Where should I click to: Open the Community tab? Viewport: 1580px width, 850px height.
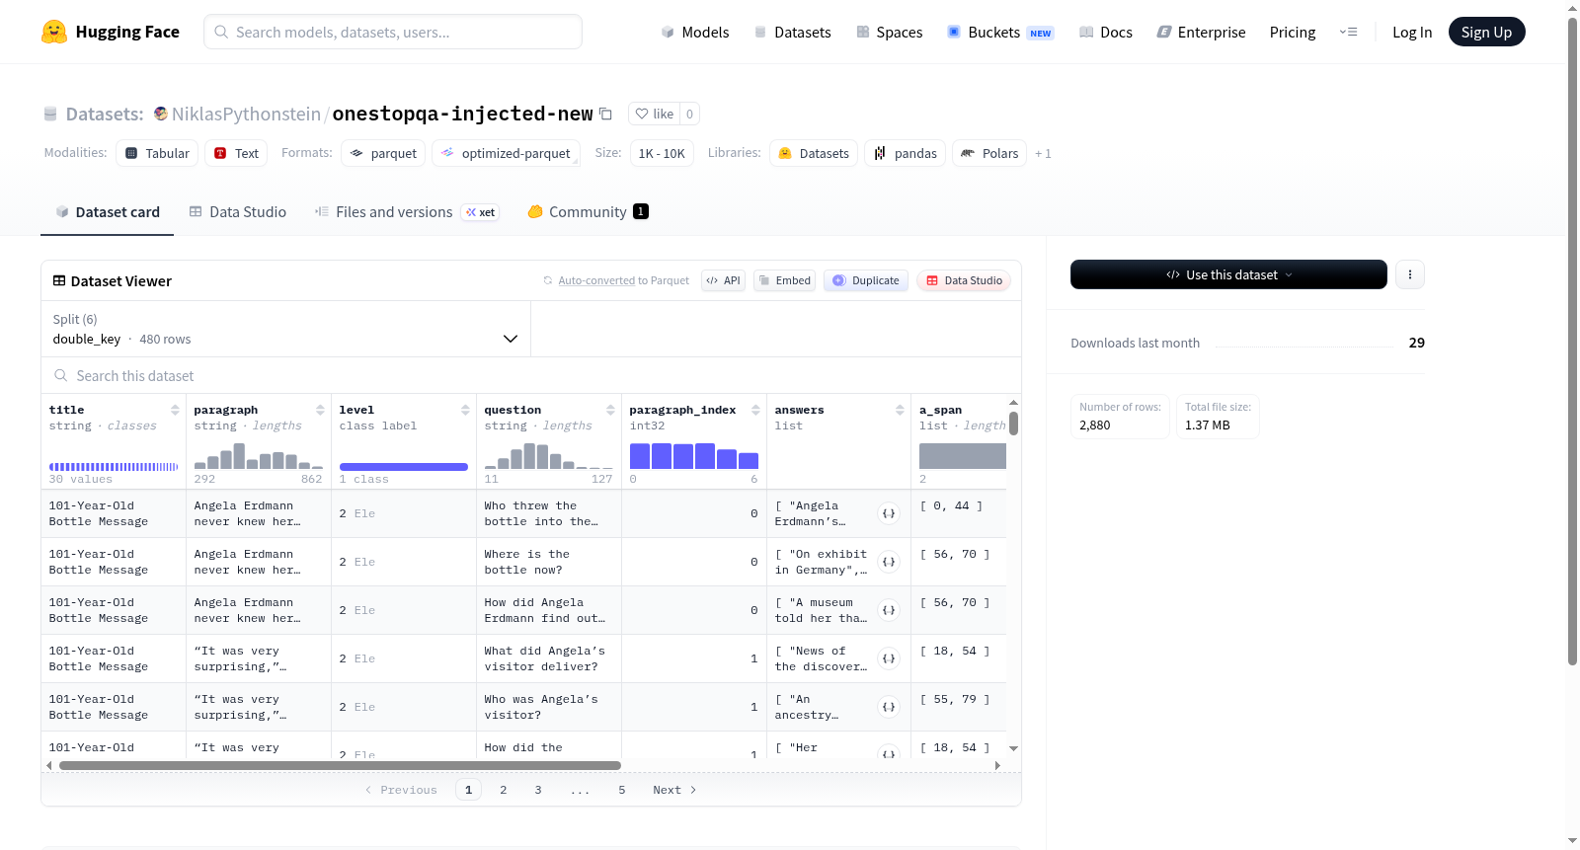point(589,211)
